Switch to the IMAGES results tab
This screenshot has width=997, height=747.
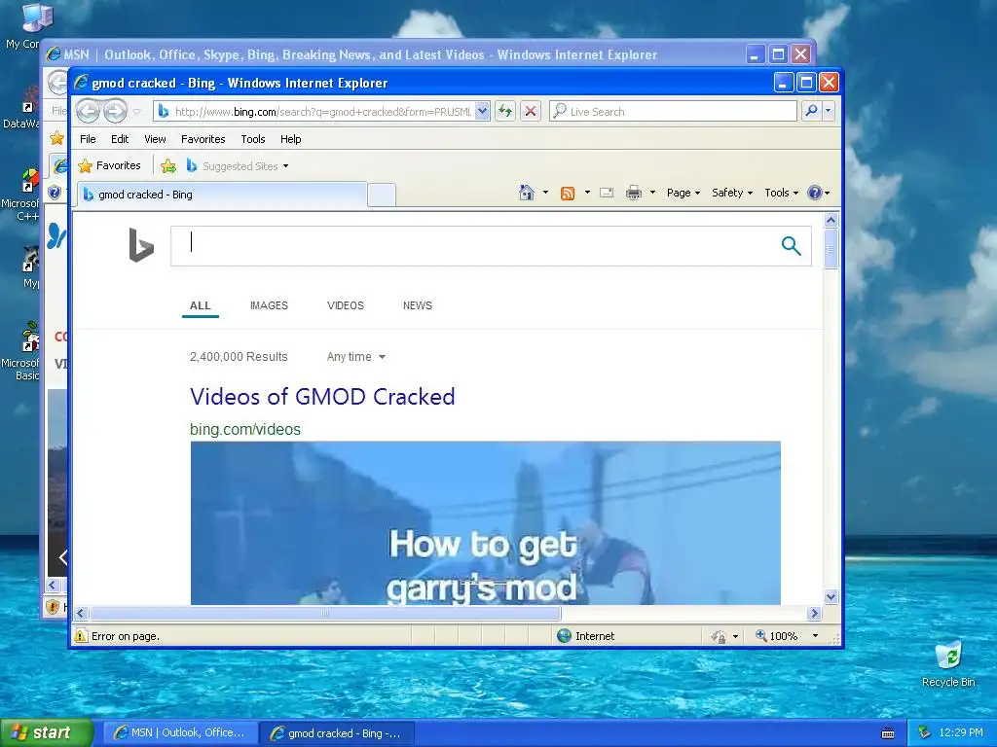point(269,305)
